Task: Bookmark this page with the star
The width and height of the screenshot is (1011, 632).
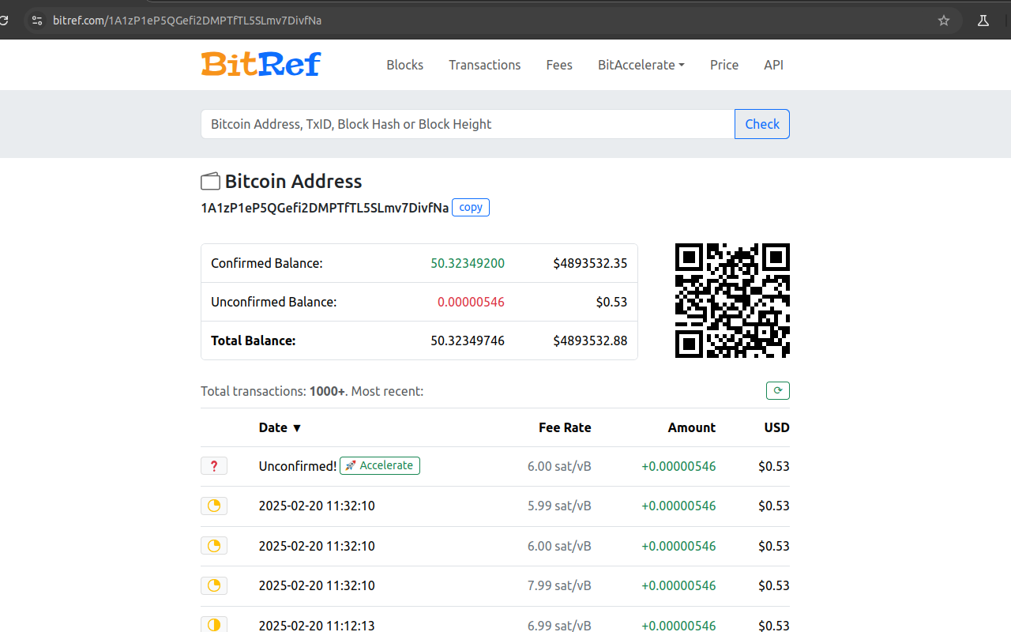Action: pyautogui.click(x=943, y=20)
